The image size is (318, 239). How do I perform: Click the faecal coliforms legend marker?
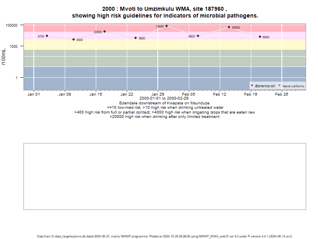[x=279, y=86]
